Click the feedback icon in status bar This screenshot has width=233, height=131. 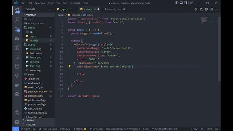(x=202, y=129)
